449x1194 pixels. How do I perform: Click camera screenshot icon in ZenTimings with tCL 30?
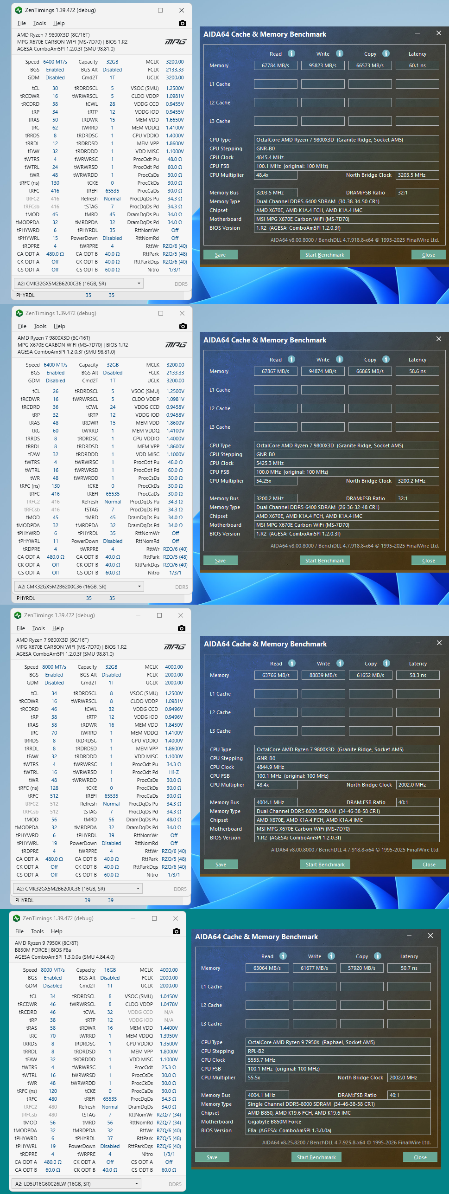183,23
